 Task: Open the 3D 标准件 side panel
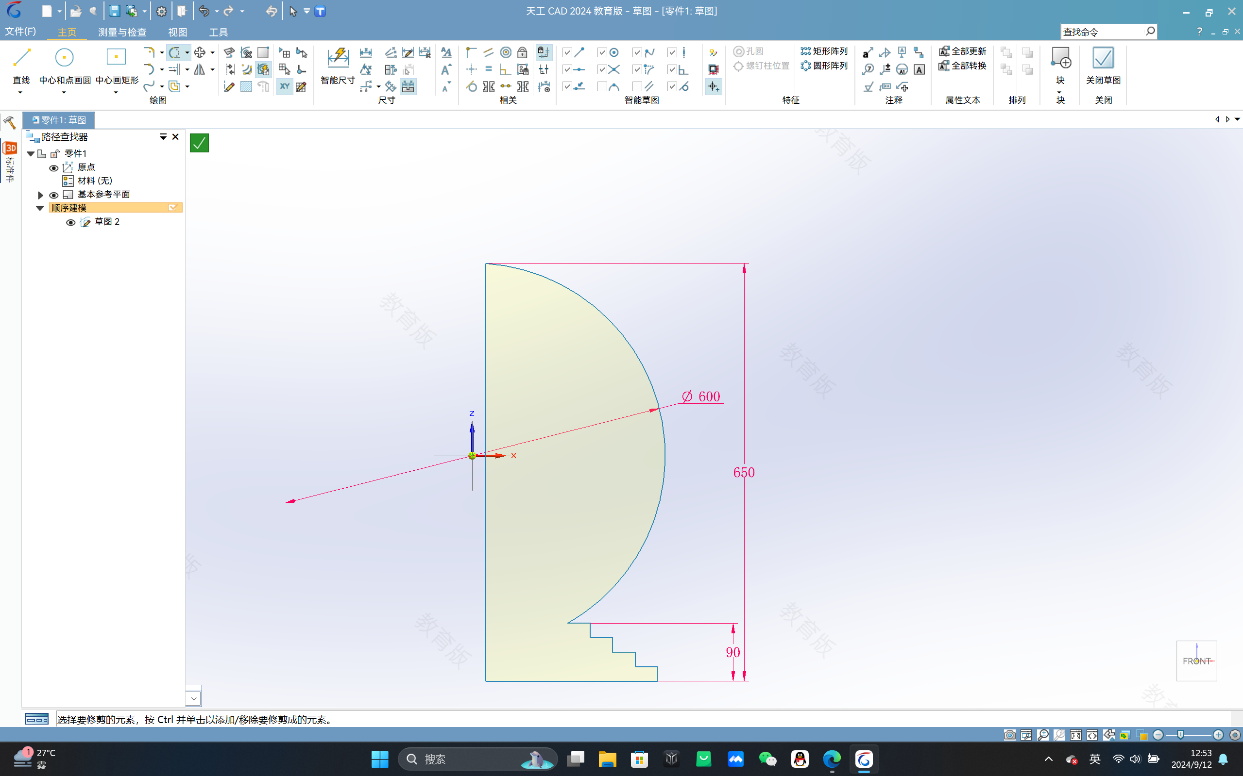(10, 162)
